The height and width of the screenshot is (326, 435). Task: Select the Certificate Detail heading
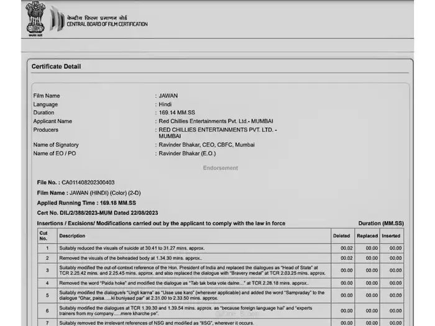pyautogui.click(x=57, y=66)
